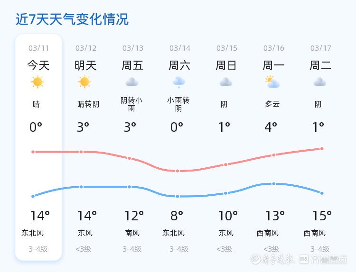The height and width of the screenshot is (272, 356).
Task: Click the overcast cloud icon under 周日
Action: point(225,82)
